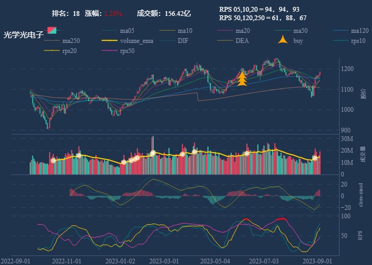
Task: Click the yellow volume_ema legend line icon
Action: (x=109, y=41)
